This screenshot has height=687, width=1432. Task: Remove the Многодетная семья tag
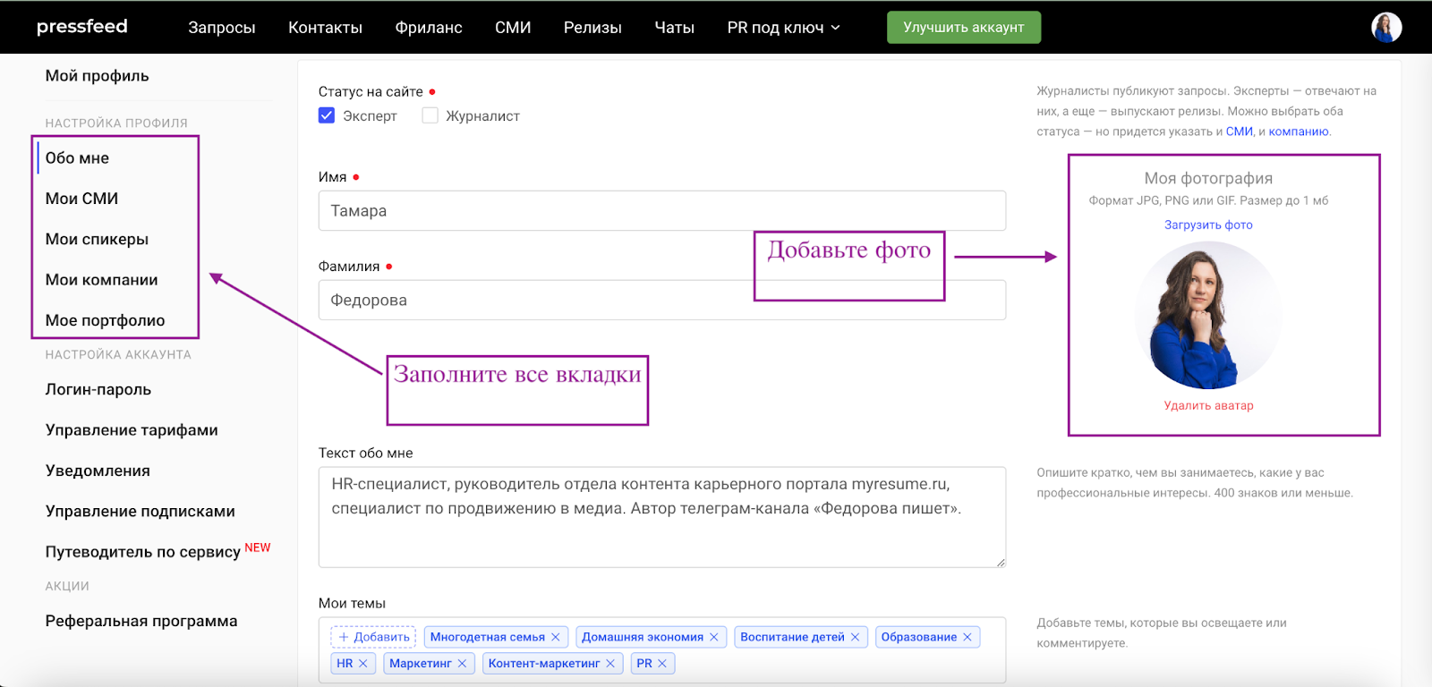click(556, 637)
